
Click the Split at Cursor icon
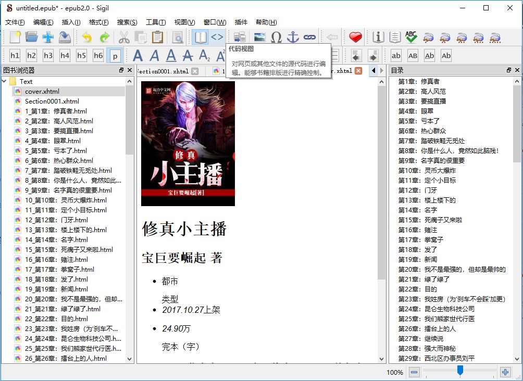pyautogui.click(x=240, y=37)
